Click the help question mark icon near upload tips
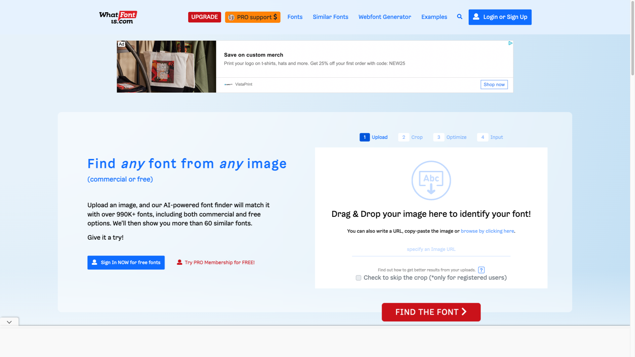This screenshot has height=357, width=635. pyautogui.click(x=481, y=270)
